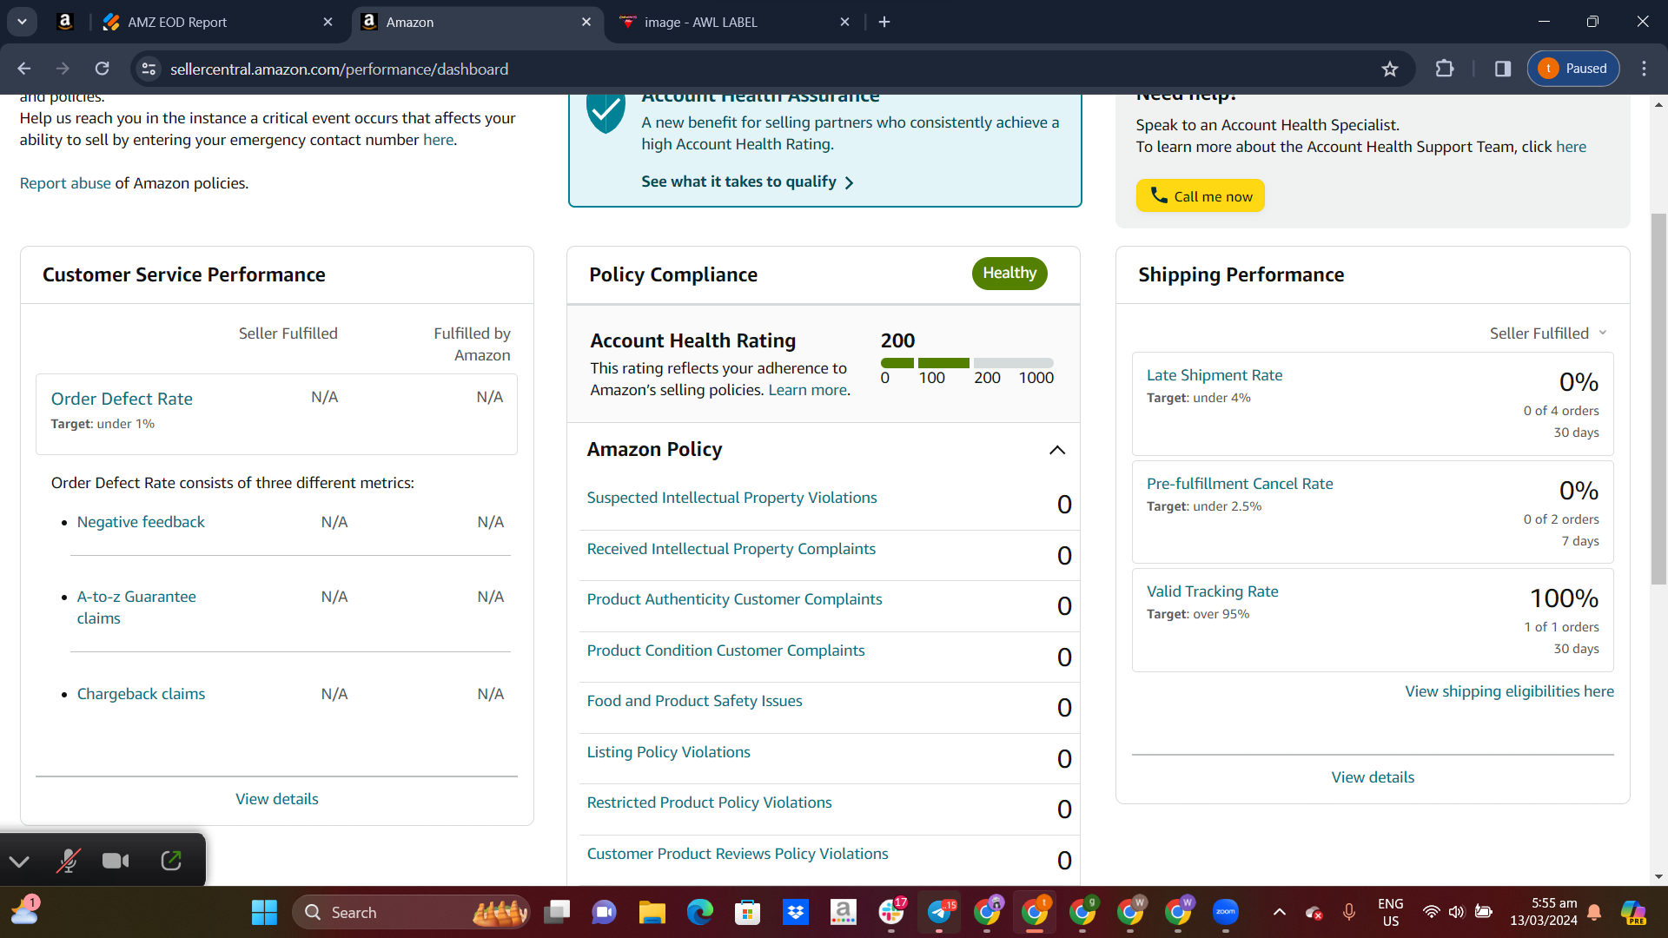Open the Valid Tracking Rate link
Image resolution: width=1668 pixels, height=938 pixels.
[x=1212, y=591]
